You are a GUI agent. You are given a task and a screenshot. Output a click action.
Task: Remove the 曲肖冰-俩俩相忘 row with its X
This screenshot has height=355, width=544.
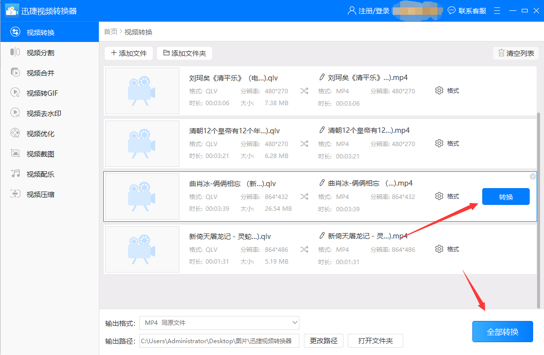point(533,176)
